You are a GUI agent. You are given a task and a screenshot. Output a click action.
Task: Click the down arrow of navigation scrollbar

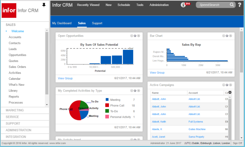pos(47,105)
